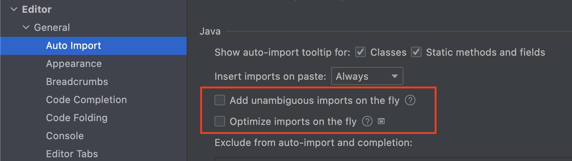Enable Add unambiguous imports on the fly

pyautogui.click(x=219, y=100)
